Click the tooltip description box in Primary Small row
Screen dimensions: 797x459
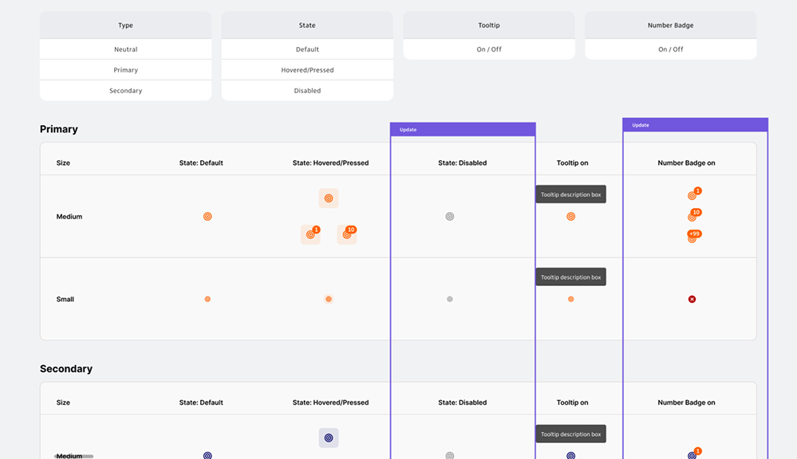[570, 277]
